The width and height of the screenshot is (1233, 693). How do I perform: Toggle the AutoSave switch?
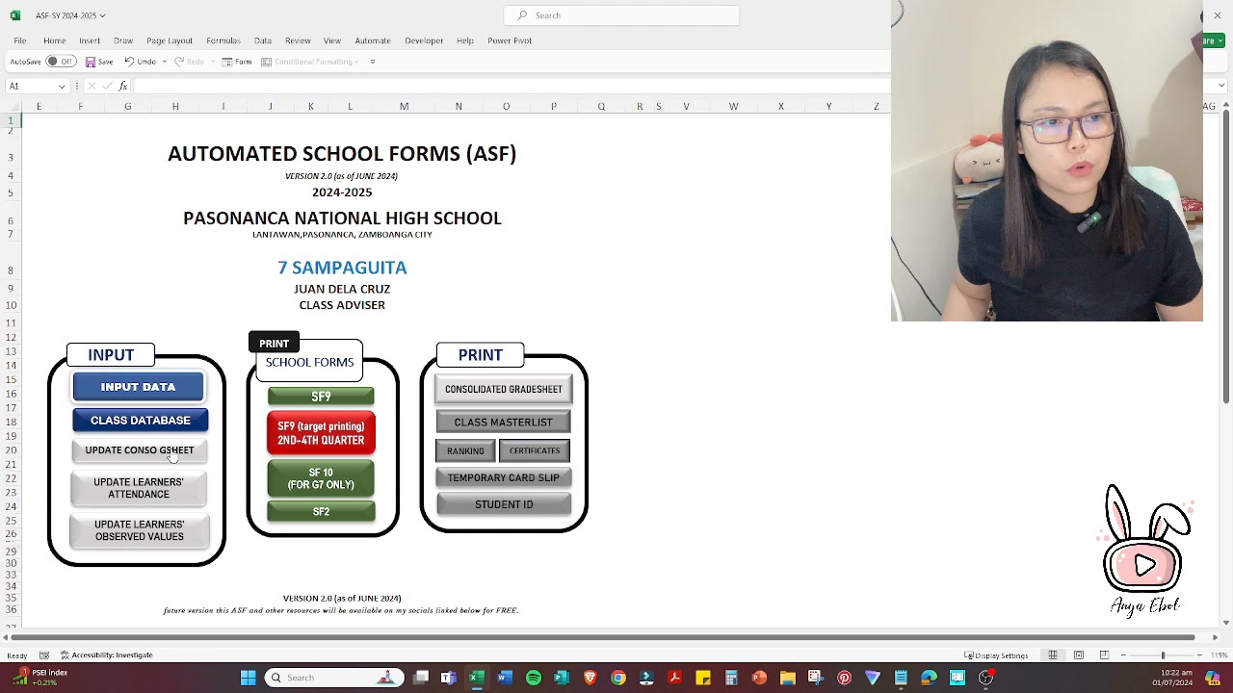62,62
